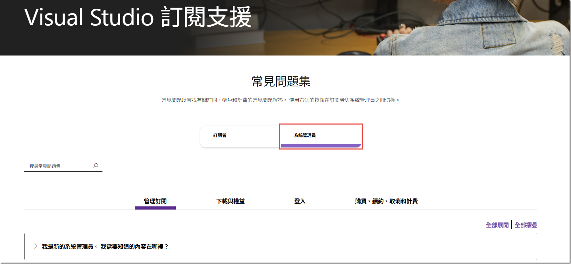Switch to the 下載與權益 tab
This screenshot has height=264, width=571.
pyautogui.click(x=231, y=201)
